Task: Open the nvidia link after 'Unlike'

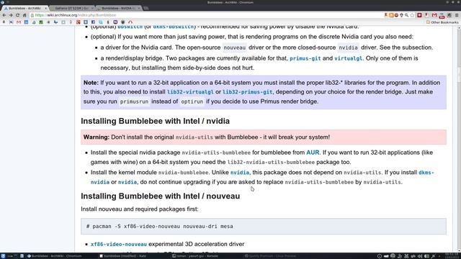Action: 240,173
